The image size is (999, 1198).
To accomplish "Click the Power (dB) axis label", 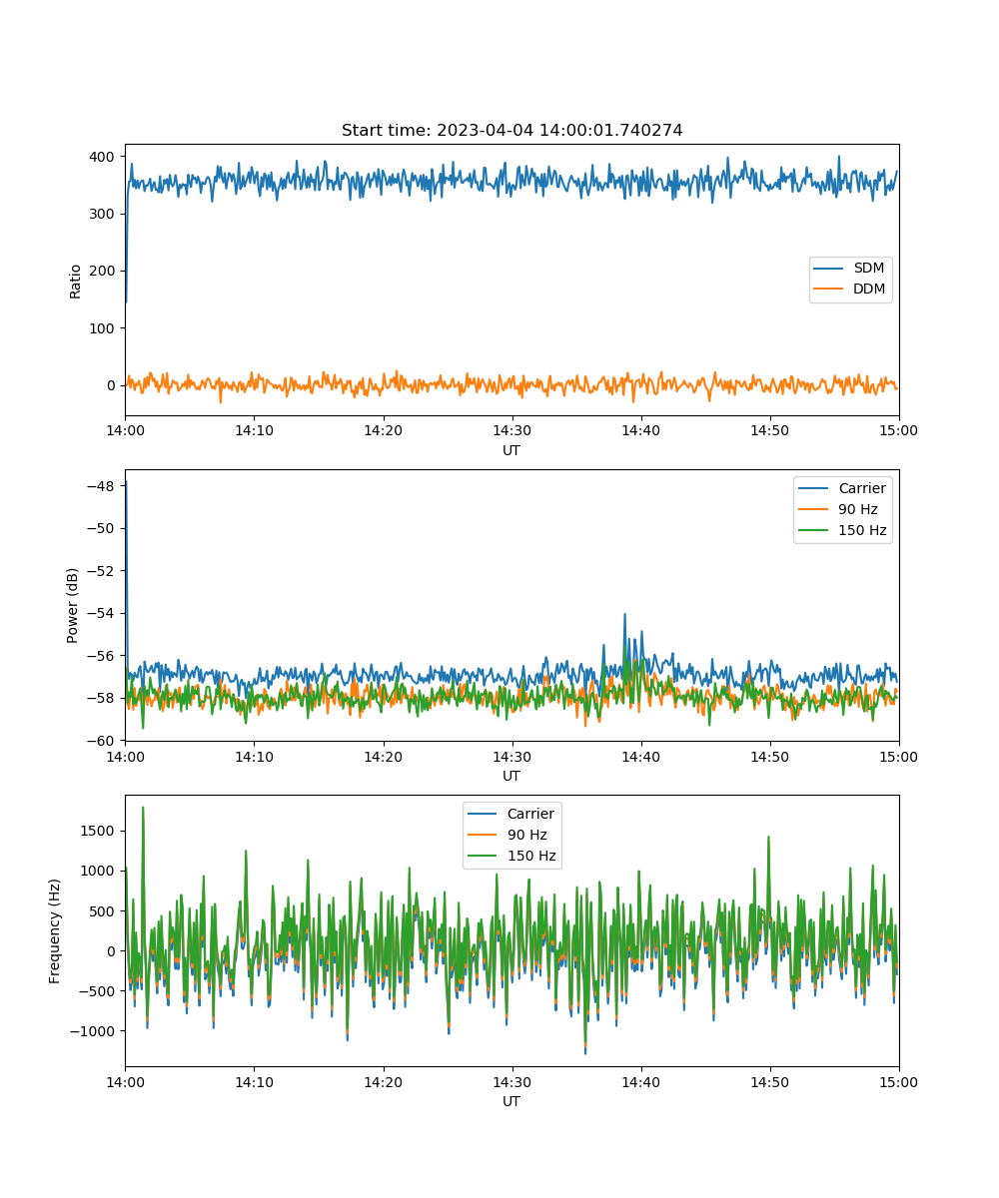I will pyautogui.click(x=73, y=605).
